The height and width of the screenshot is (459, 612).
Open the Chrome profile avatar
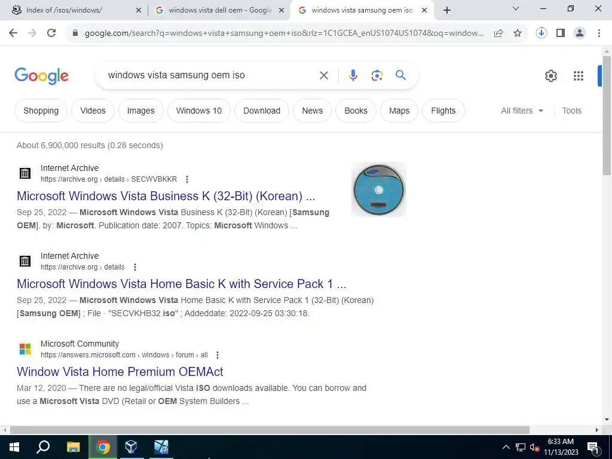[580, 33]
